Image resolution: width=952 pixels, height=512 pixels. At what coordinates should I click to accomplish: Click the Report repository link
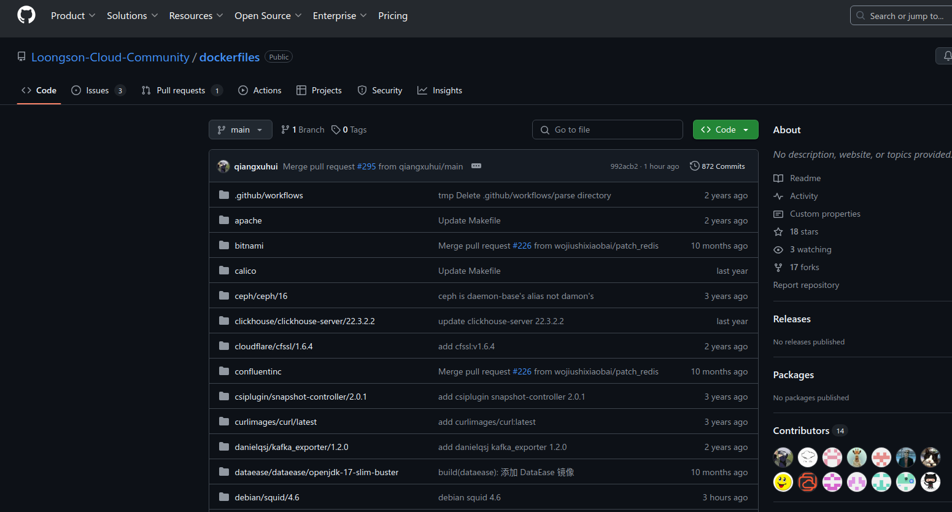click(806, 285)
